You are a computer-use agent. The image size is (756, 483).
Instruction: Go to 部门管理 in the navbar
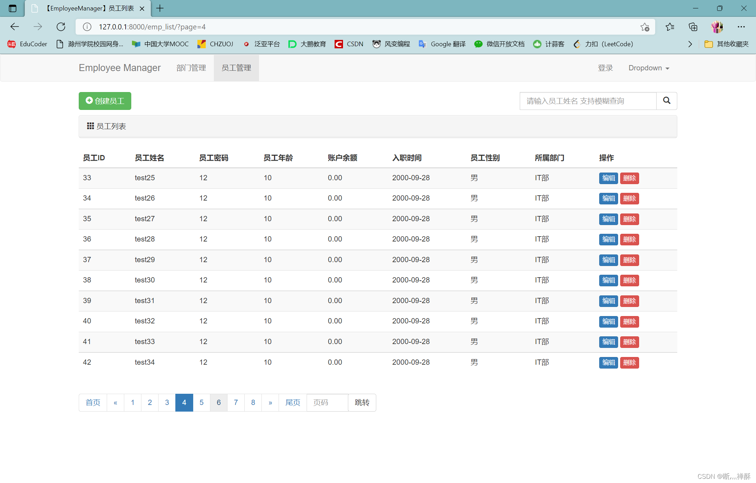click(x=191, y=68)
